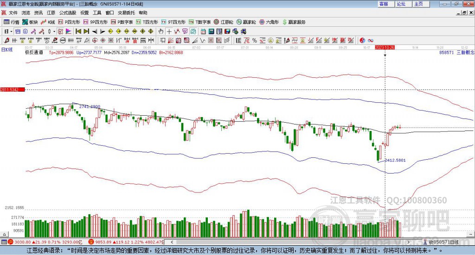475x255 pixels.
Task: Open 赢家服务 dollar-sign service
Action: (294, 22)
